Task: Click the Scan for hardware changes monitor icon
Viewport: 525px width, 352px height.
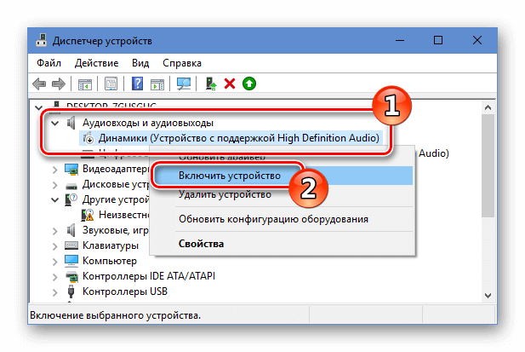Action: click(184, 84)
